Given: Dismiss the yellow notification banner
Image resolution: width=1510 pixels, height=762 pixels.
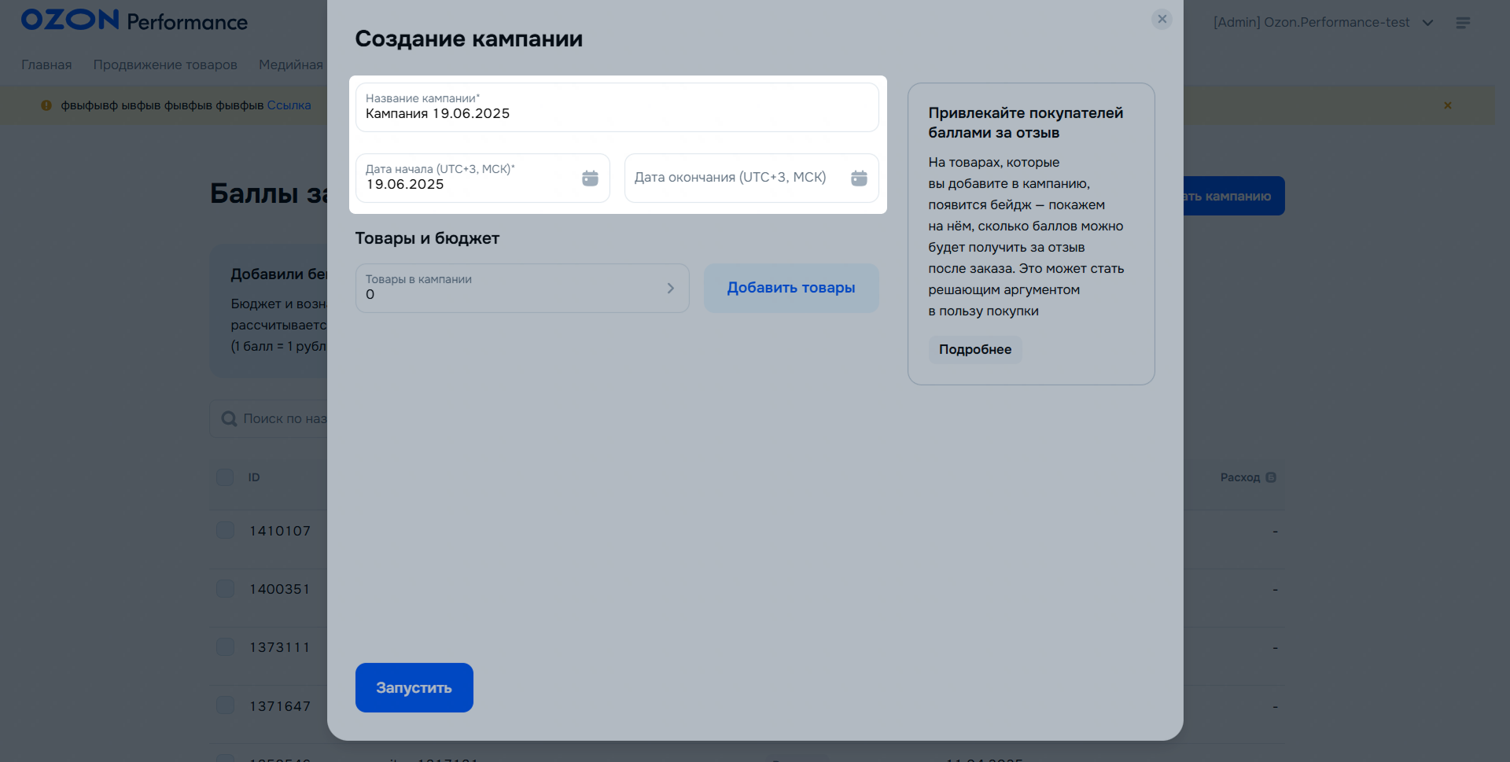Looking at the screenshot, I should click(1447, 105).
